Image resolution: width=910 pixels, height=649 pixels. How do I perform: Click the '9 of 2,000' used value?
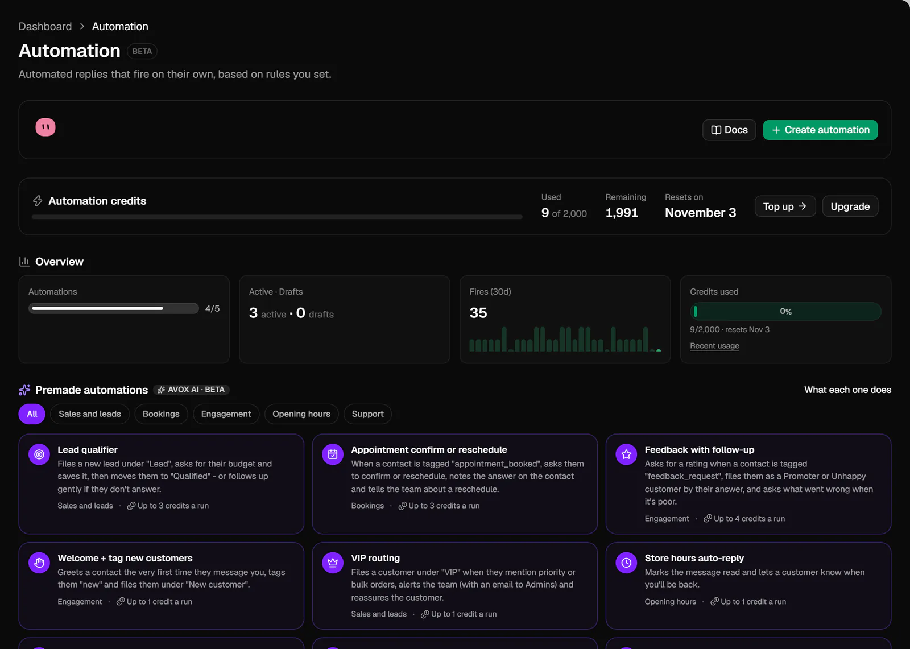click(564, 213)
